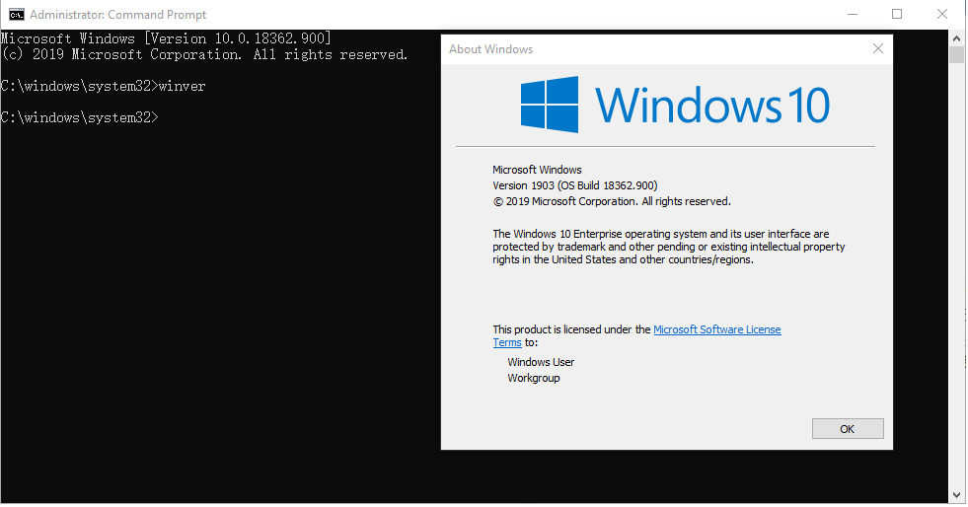Click the 'Administrator: Command Prompt' title text
This screenshot has width=968, height=507.
tap(117, 14)
